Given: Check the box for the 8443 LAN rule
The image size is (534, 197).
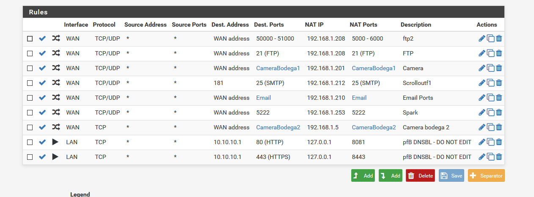Looking at the screenshot, I should pos(30,157).
